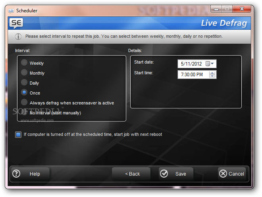Viewport: 262px width, 197px height.
Task: Click the Interval: label
Action: 23,50
